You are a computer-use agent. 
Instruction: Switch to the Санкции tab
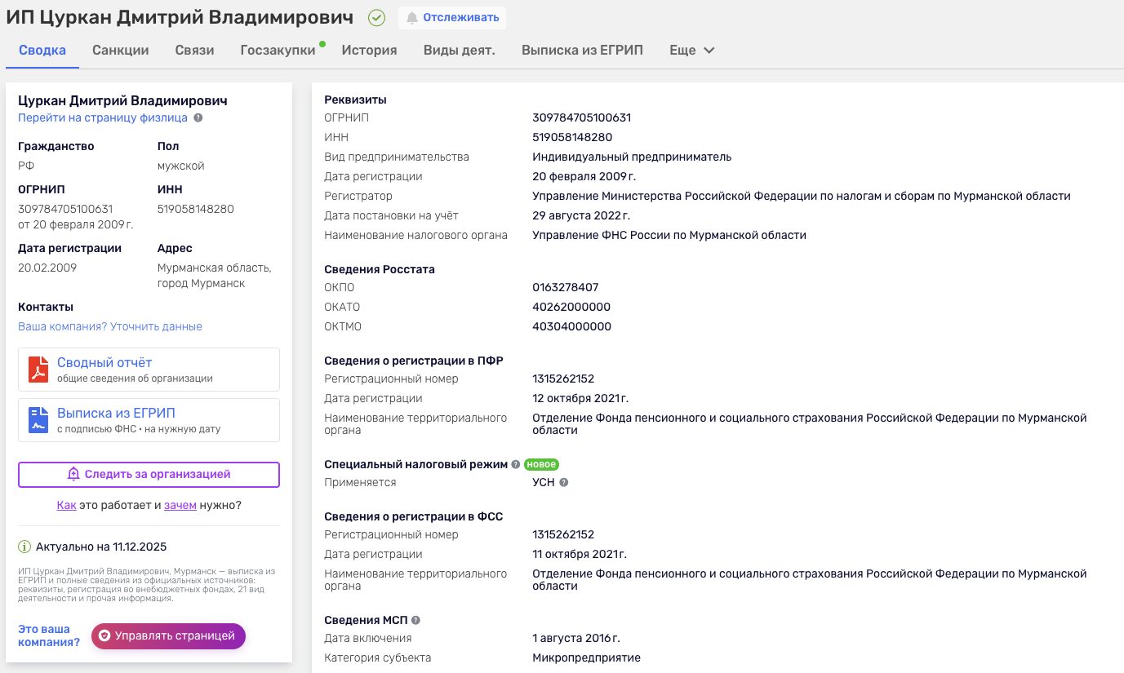(x=120, y=50)
